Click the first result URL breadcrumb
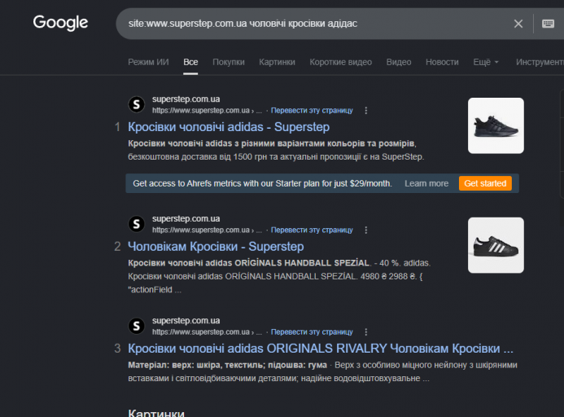This screenshot has width=564, height=417. pos(207,111)
